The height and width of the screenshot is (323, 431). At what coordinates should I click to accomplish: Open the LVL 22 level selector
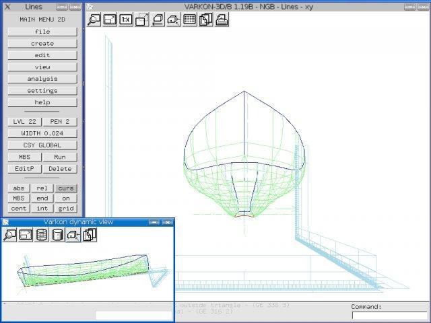[25, 122]
